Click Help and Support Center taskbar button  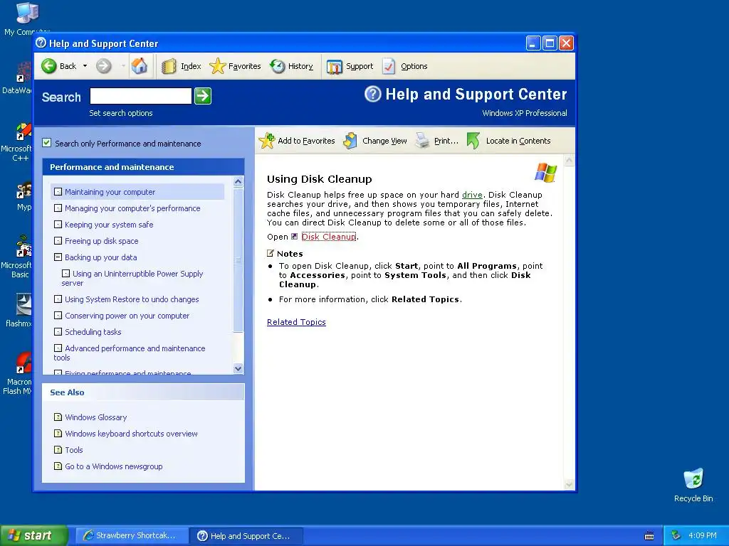pyautogui.click(x=246, y=535)
